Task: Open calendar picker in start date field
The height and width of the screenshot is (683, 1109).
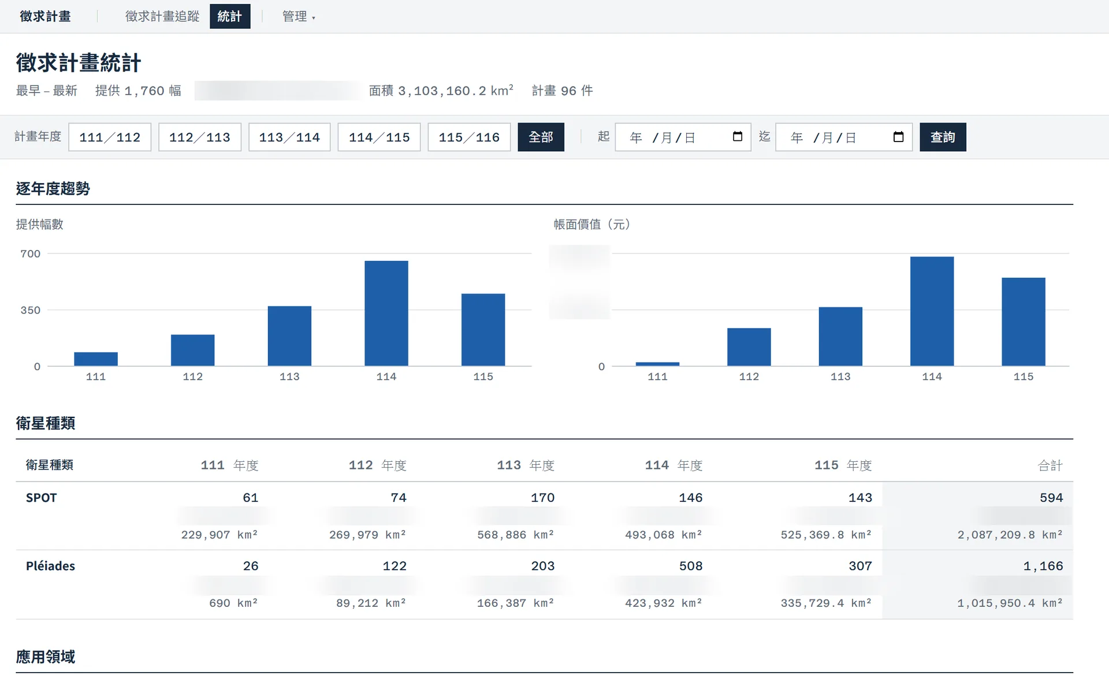Action: tap(737, 137)
